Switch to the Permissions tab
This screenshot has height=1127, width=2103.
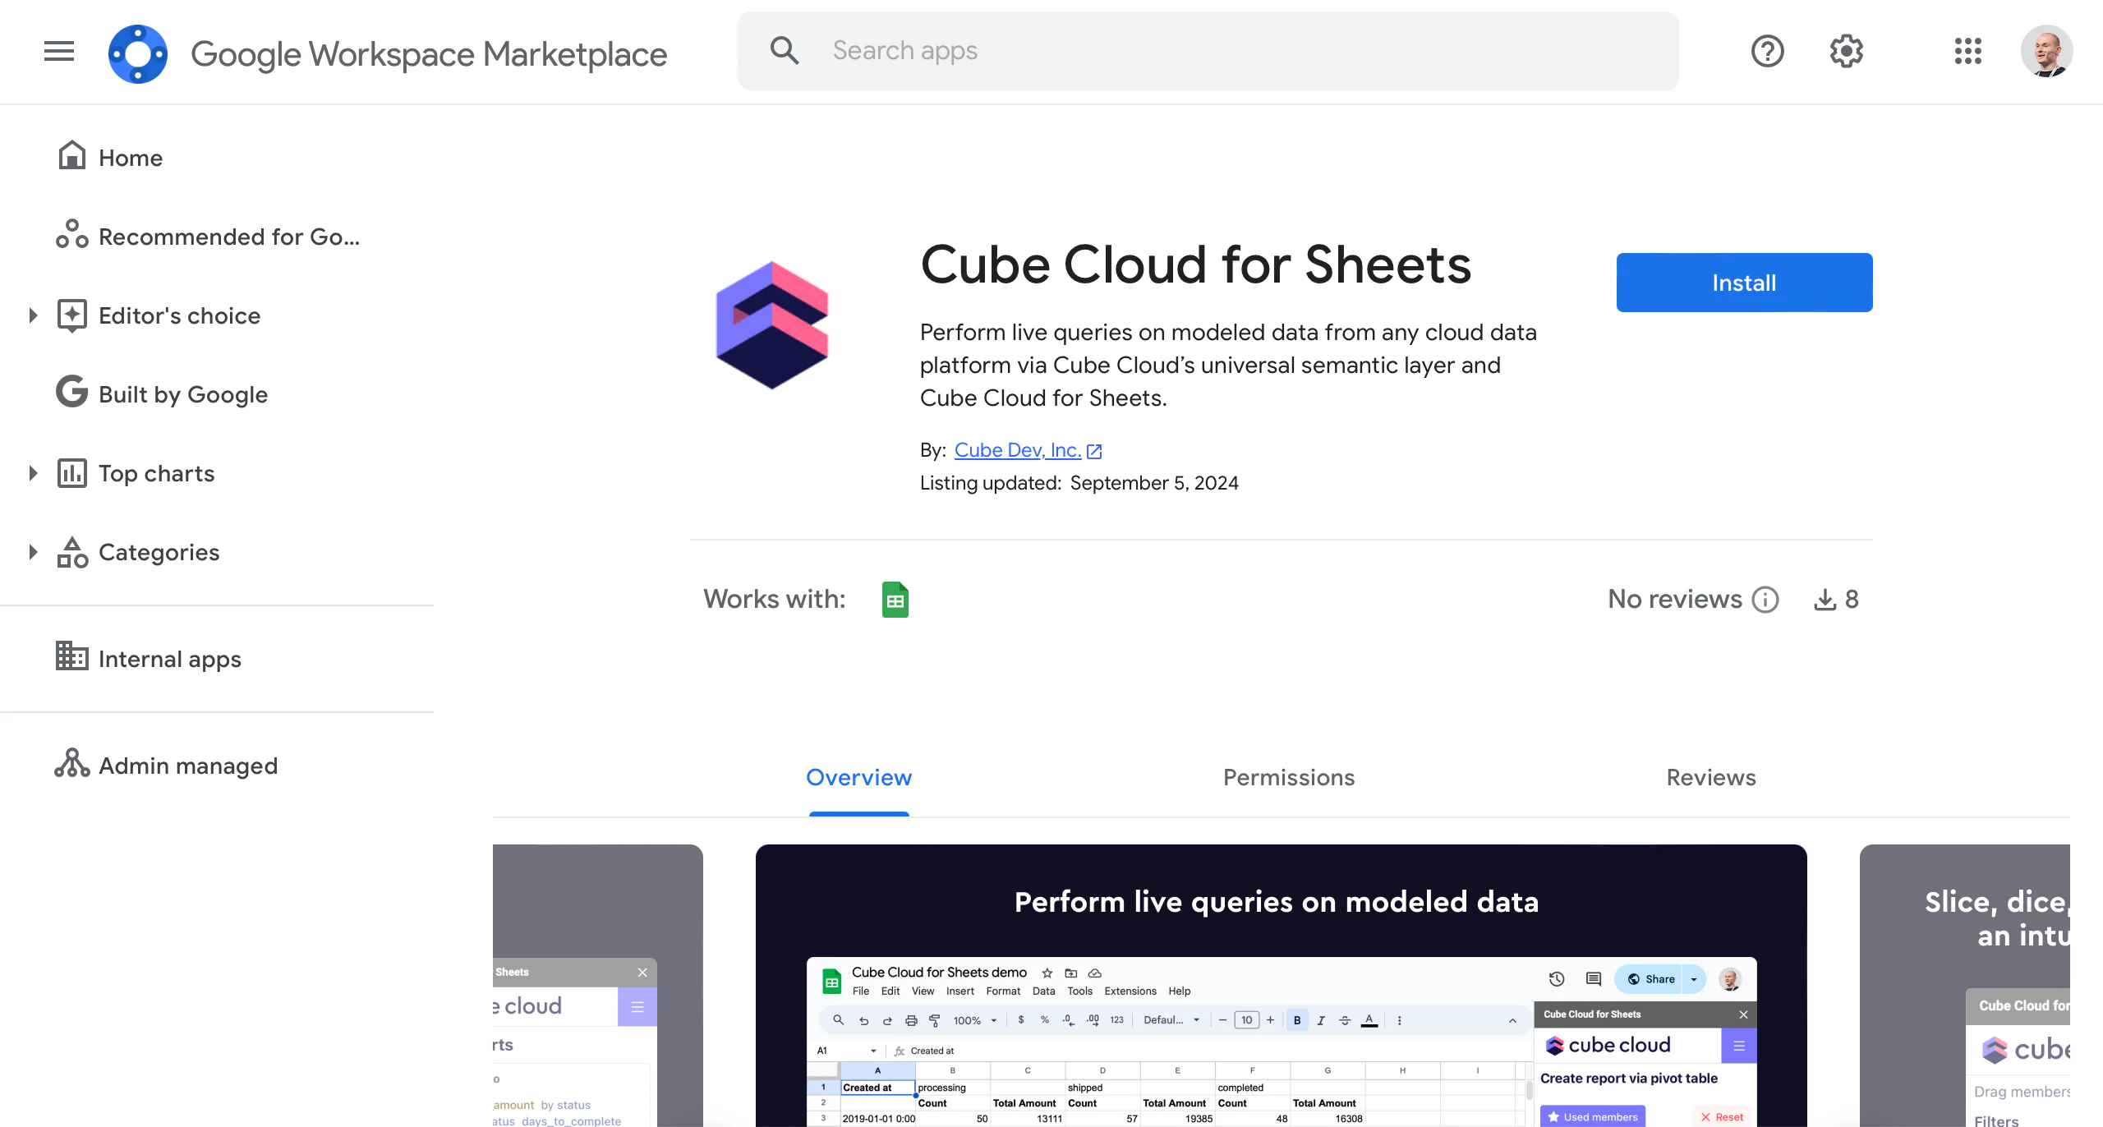click(1288, 777)
